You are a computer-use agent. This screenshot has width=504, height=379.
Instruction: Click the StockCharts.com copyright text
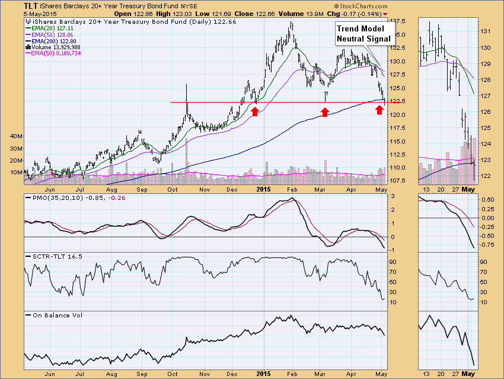(361, 6)
